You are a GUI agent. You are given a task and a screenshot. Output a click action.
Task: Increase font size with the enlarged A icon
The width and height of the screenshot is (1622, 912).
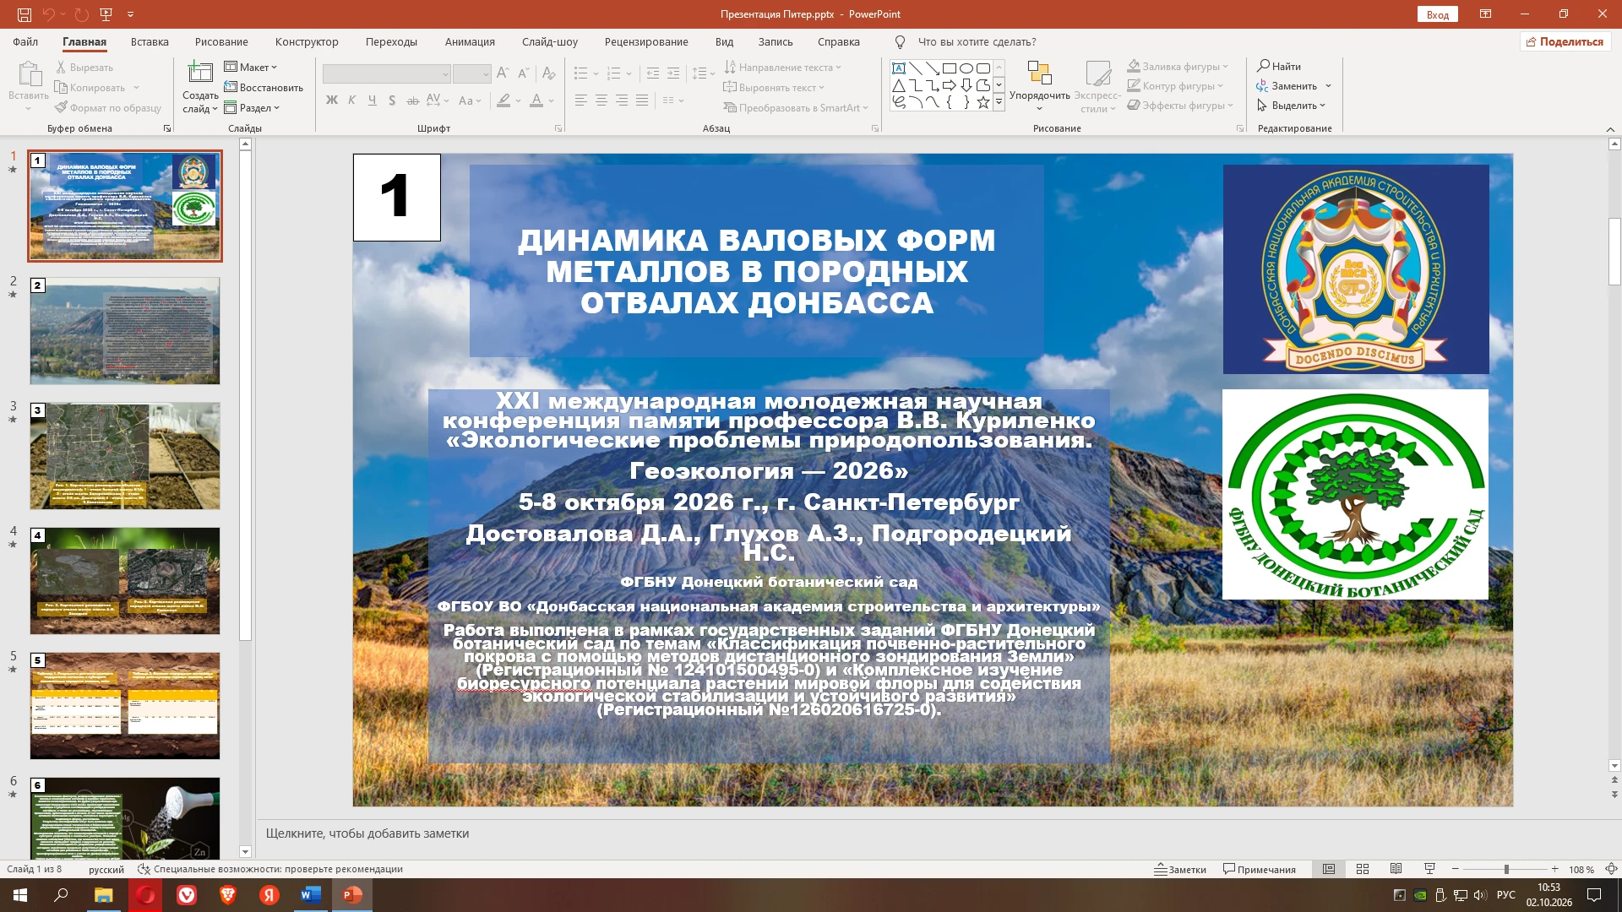point(503,73)
